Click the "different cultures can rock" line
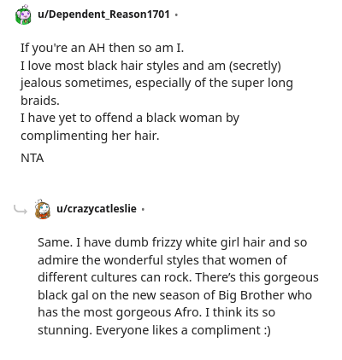Viewport: 342px width, 360px height. pyautogui.click(x=178, y=277)
